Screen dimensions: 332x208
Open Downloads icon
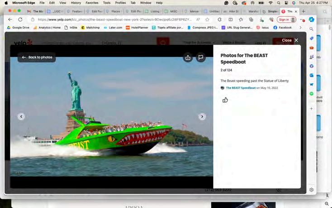click(x=261, y=20)
